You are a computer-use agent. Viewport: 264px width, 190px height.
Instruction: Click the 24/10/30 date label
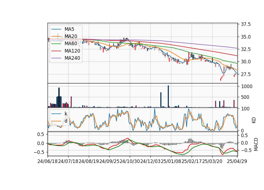point(130,161)
